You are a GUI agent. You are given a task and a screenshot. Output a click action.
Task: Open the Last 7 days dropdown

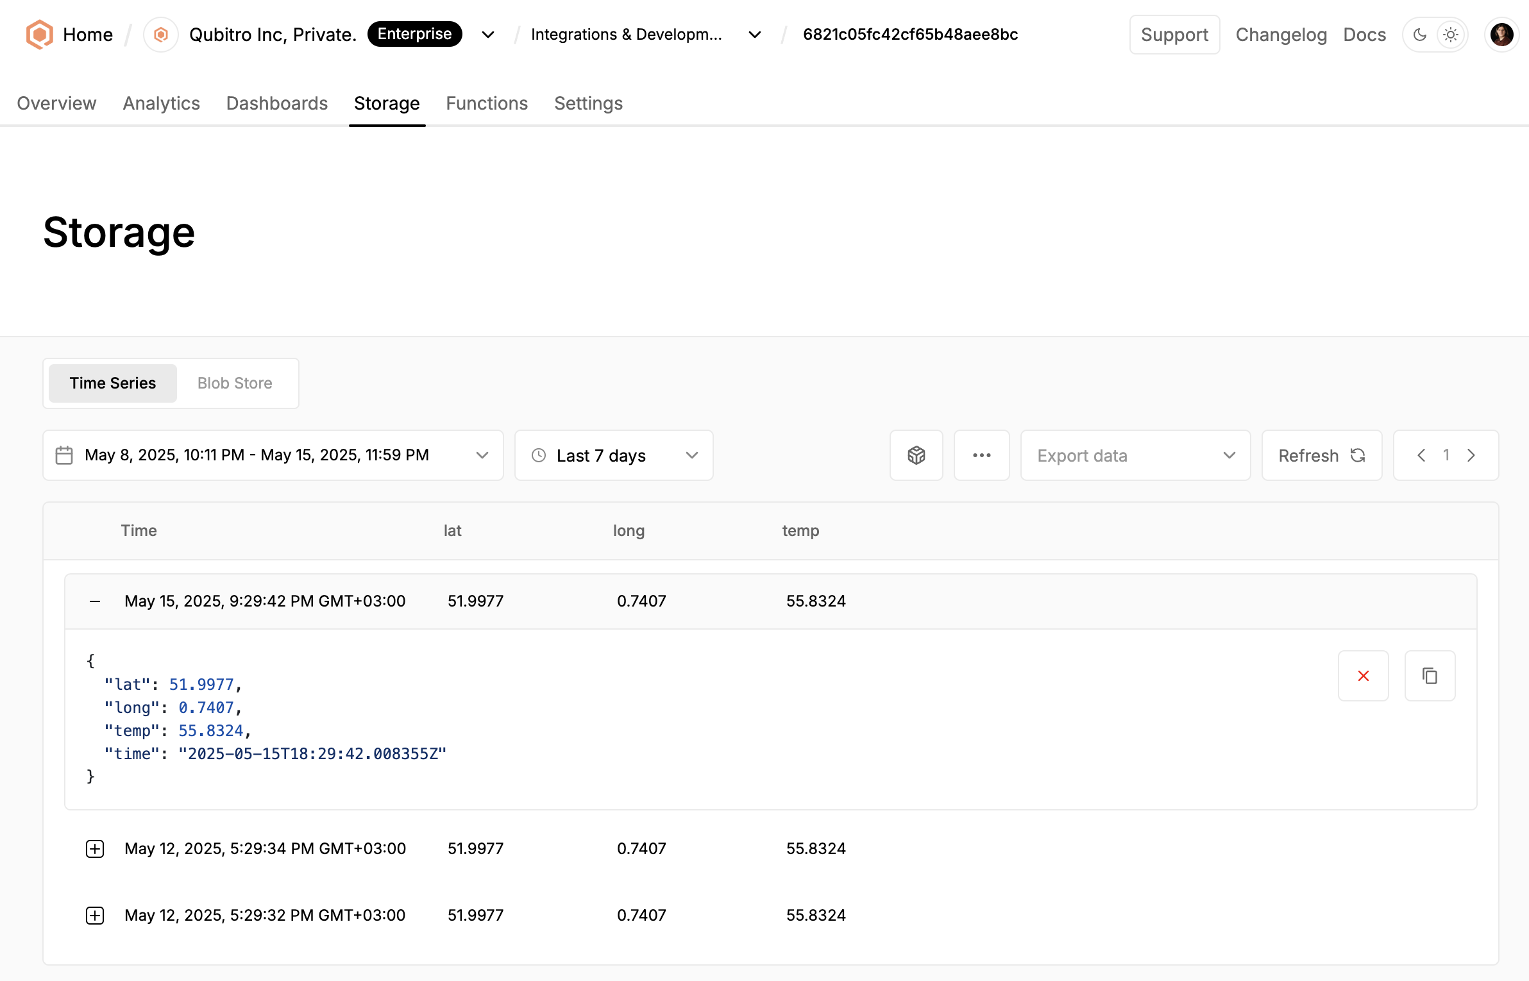click(x=614, y=455)
